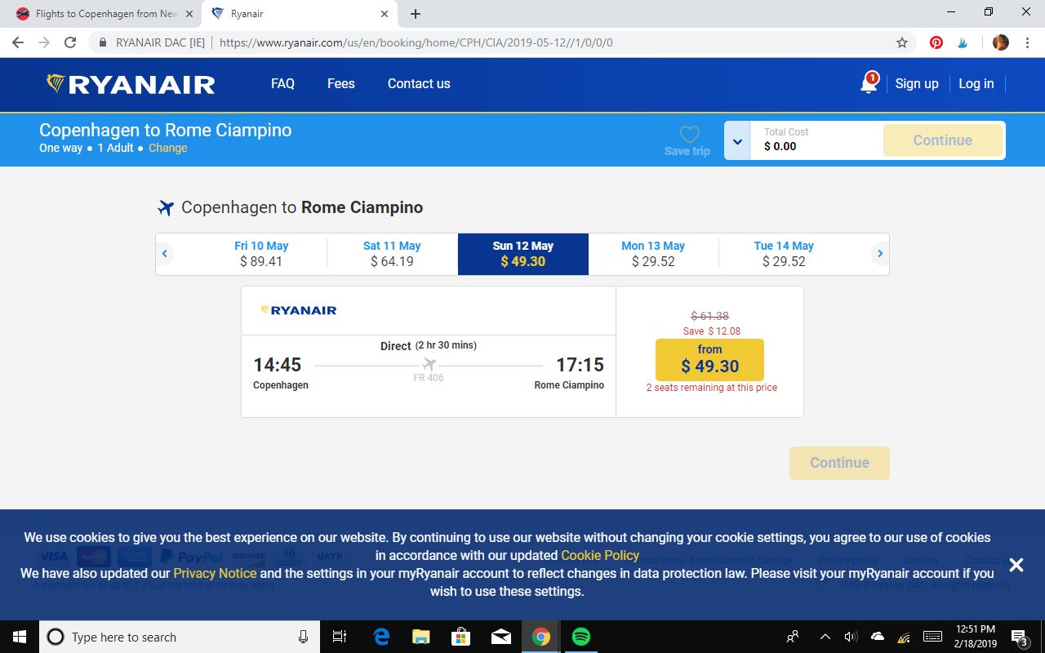Click the browser forward arrow
The image size is (1045, 653).
[x=44, y=42]
